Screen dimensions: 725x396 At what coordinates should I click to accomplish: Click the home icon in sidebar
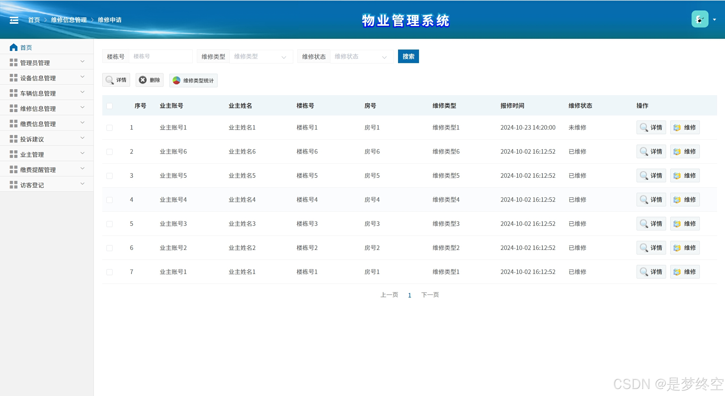click(x=13, y=47)
